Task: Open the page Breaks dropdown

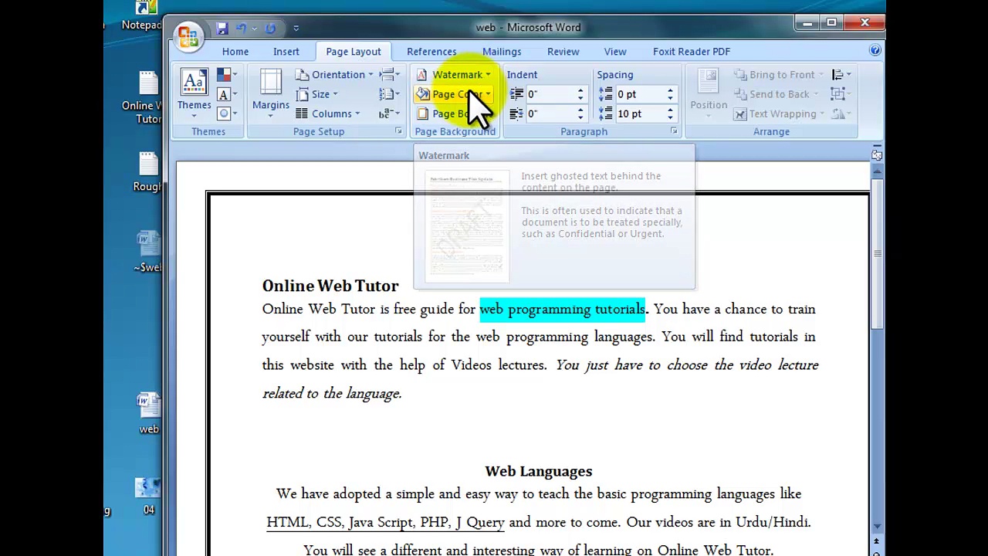Action: pos(390,75)
